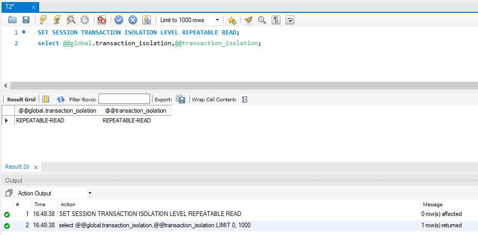Screen dimensions: 478x235
Task: Toggle continue-on-error execution icon
Action: (x=102, y=20)
